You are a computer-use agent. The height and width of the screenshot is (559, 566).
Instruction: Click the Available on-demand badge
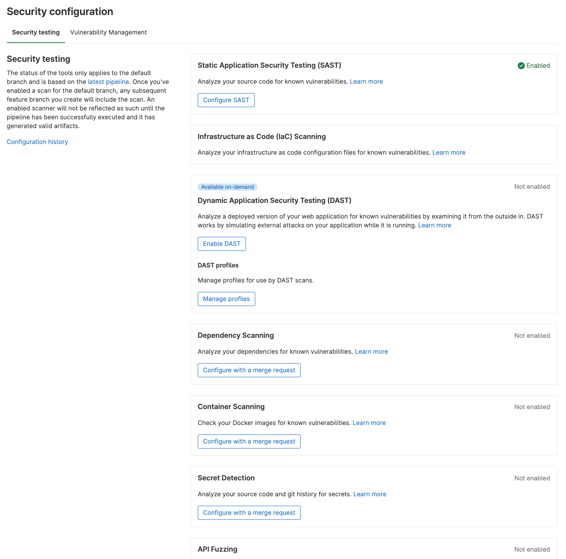227,187
